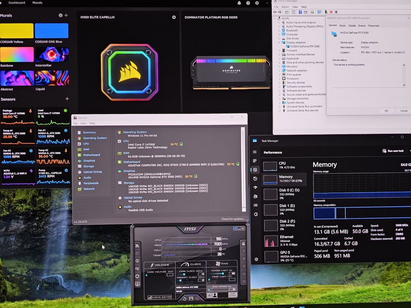Open Task Manager hamburger navigation menu
The width and height of the screenshot is (411, 308).
pyautogui.click(x=255, y=152)
